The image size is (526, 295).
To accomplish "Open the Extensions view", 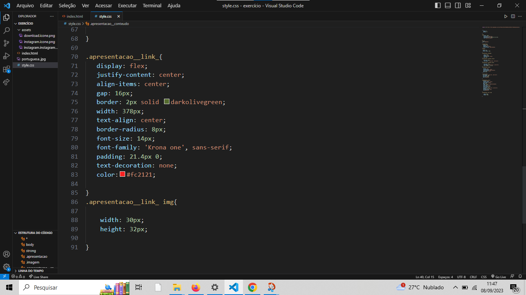I will [6, 69].
